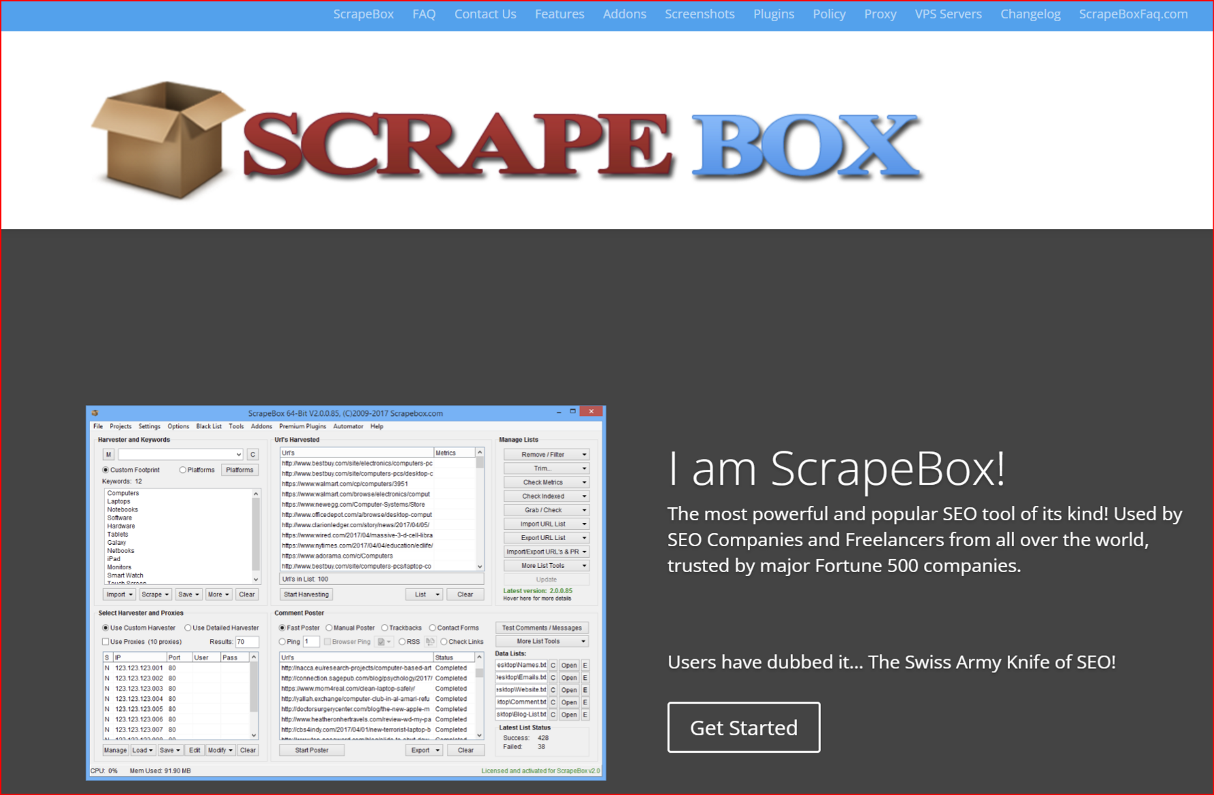Click E button beside Blog-List.txt

585,715
